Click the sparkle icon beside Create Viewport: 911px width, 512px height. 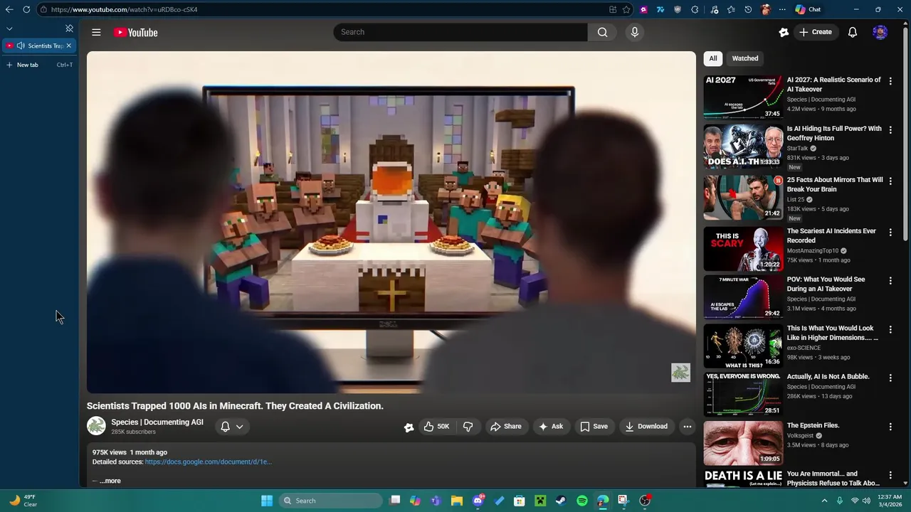(784, 32)
